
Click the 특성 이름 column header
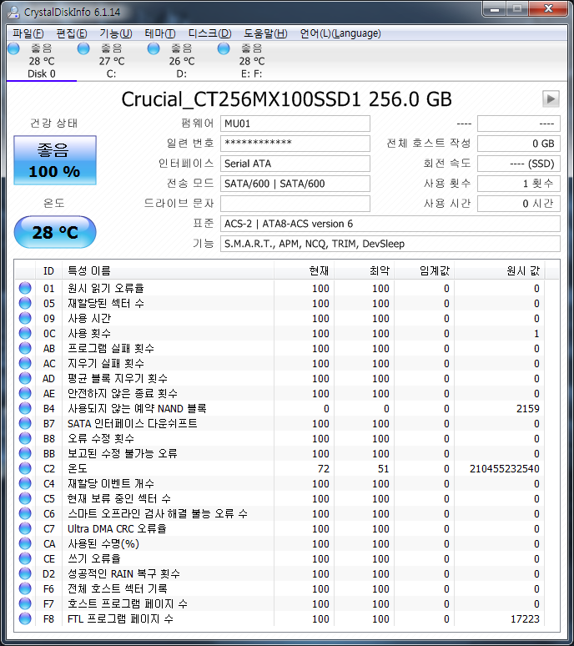(x=168, y=270)
